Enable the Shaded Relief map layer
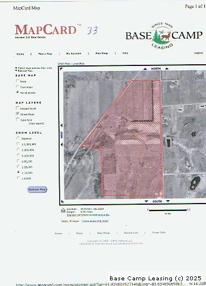Screen dimensions: 206x286 (x=18, y=108)
